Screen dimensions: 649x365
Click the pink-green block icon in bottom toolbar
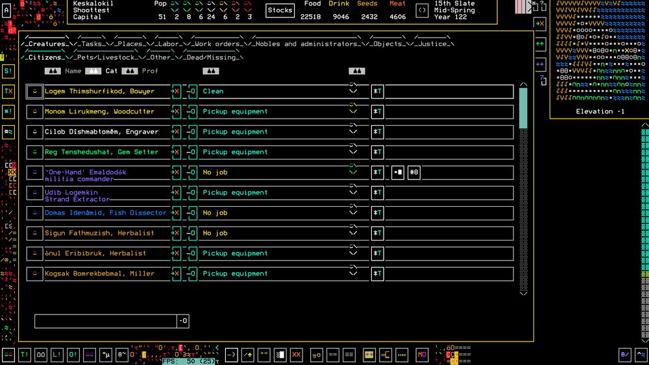369,355
